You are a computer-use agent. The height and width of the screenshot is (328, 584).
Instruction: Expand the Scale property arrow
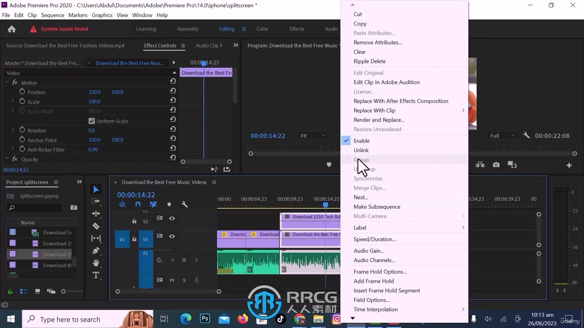point(13,101)
